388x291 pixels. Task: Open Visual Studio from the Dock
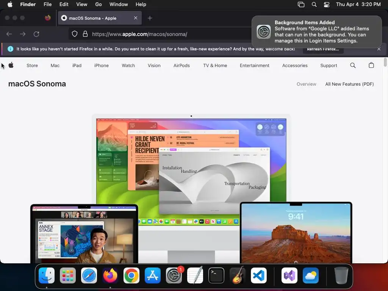point(289,275)
